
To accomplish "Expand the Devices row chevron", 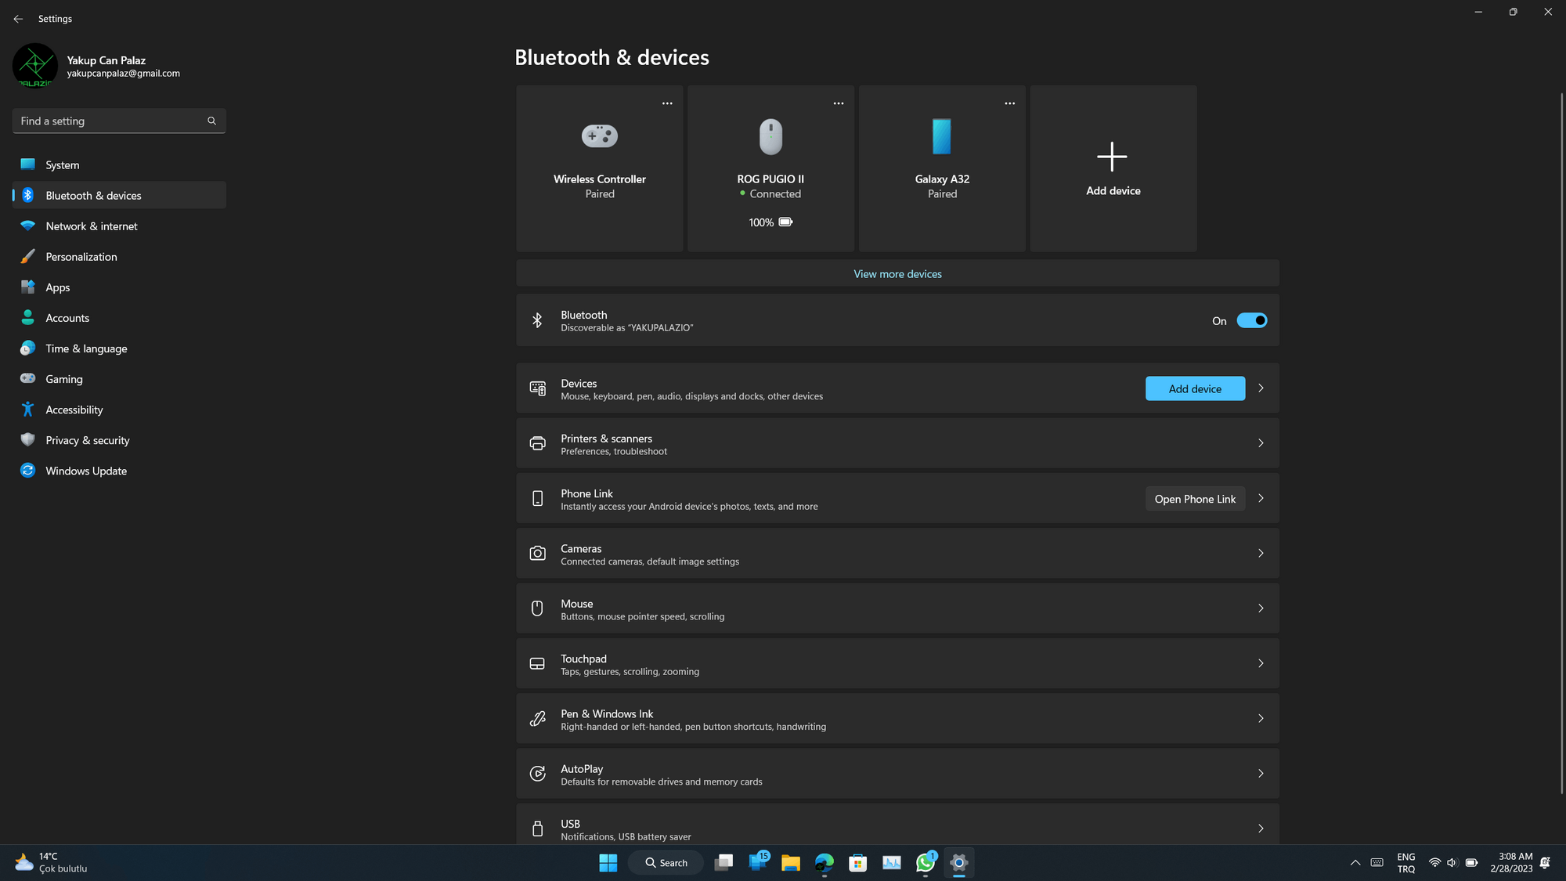I will click(x=1261, y=388).
